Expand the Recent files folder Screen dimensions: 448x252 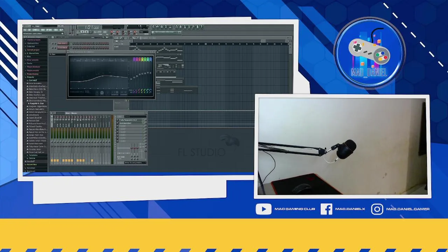[31, 164]
